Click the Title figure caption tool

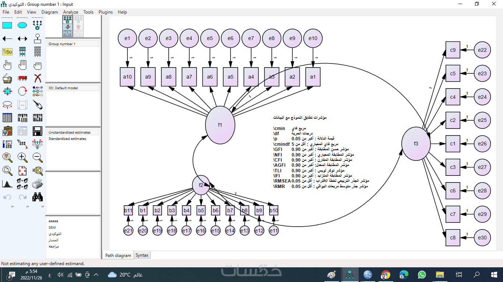pyautogui.click(x=7, y=52)
